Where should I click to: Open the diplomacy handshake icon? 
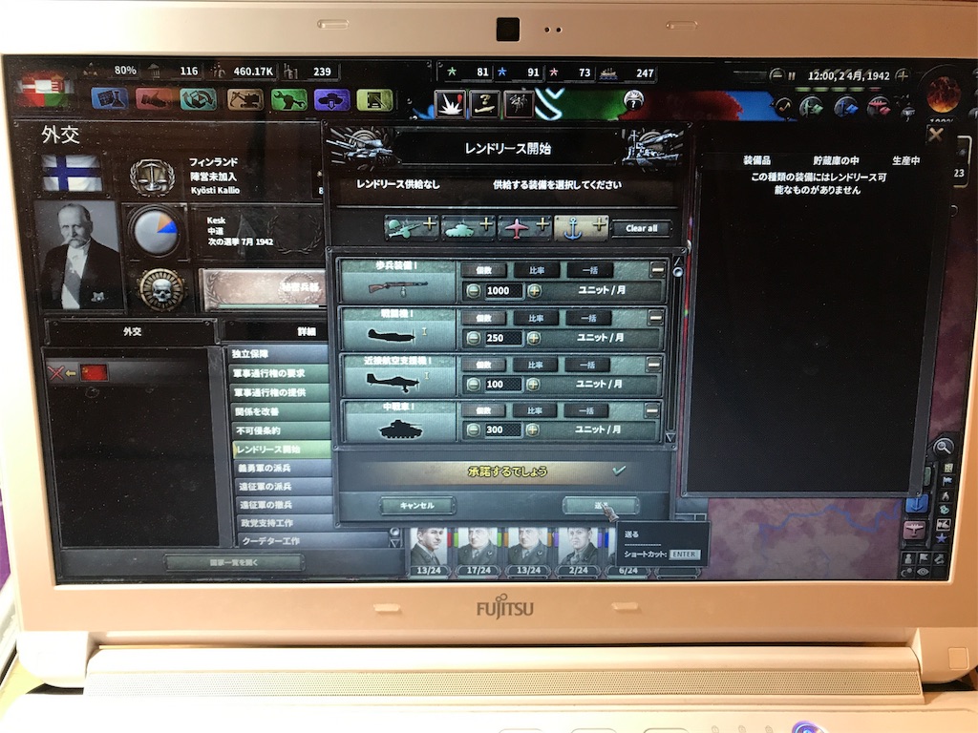point(155,99)
